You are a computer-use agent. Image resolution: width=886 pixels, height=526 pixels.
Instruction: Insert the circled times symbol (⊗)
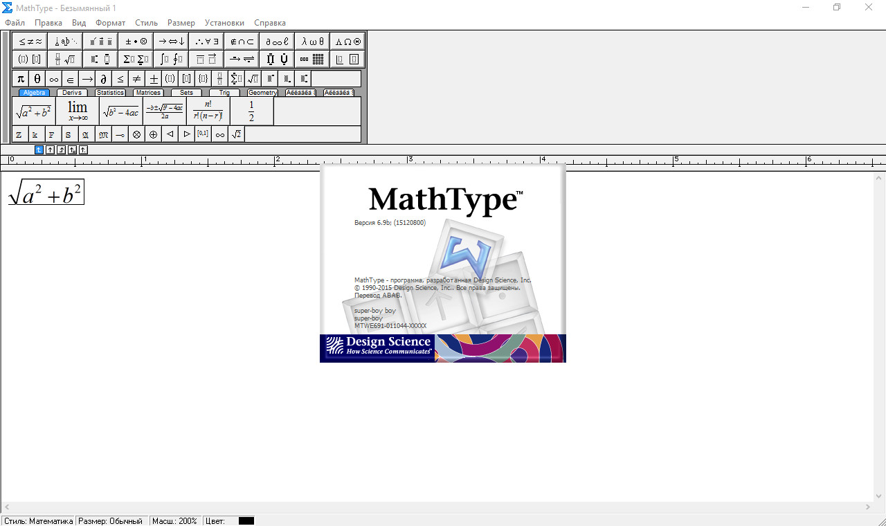tap(137, 134)
